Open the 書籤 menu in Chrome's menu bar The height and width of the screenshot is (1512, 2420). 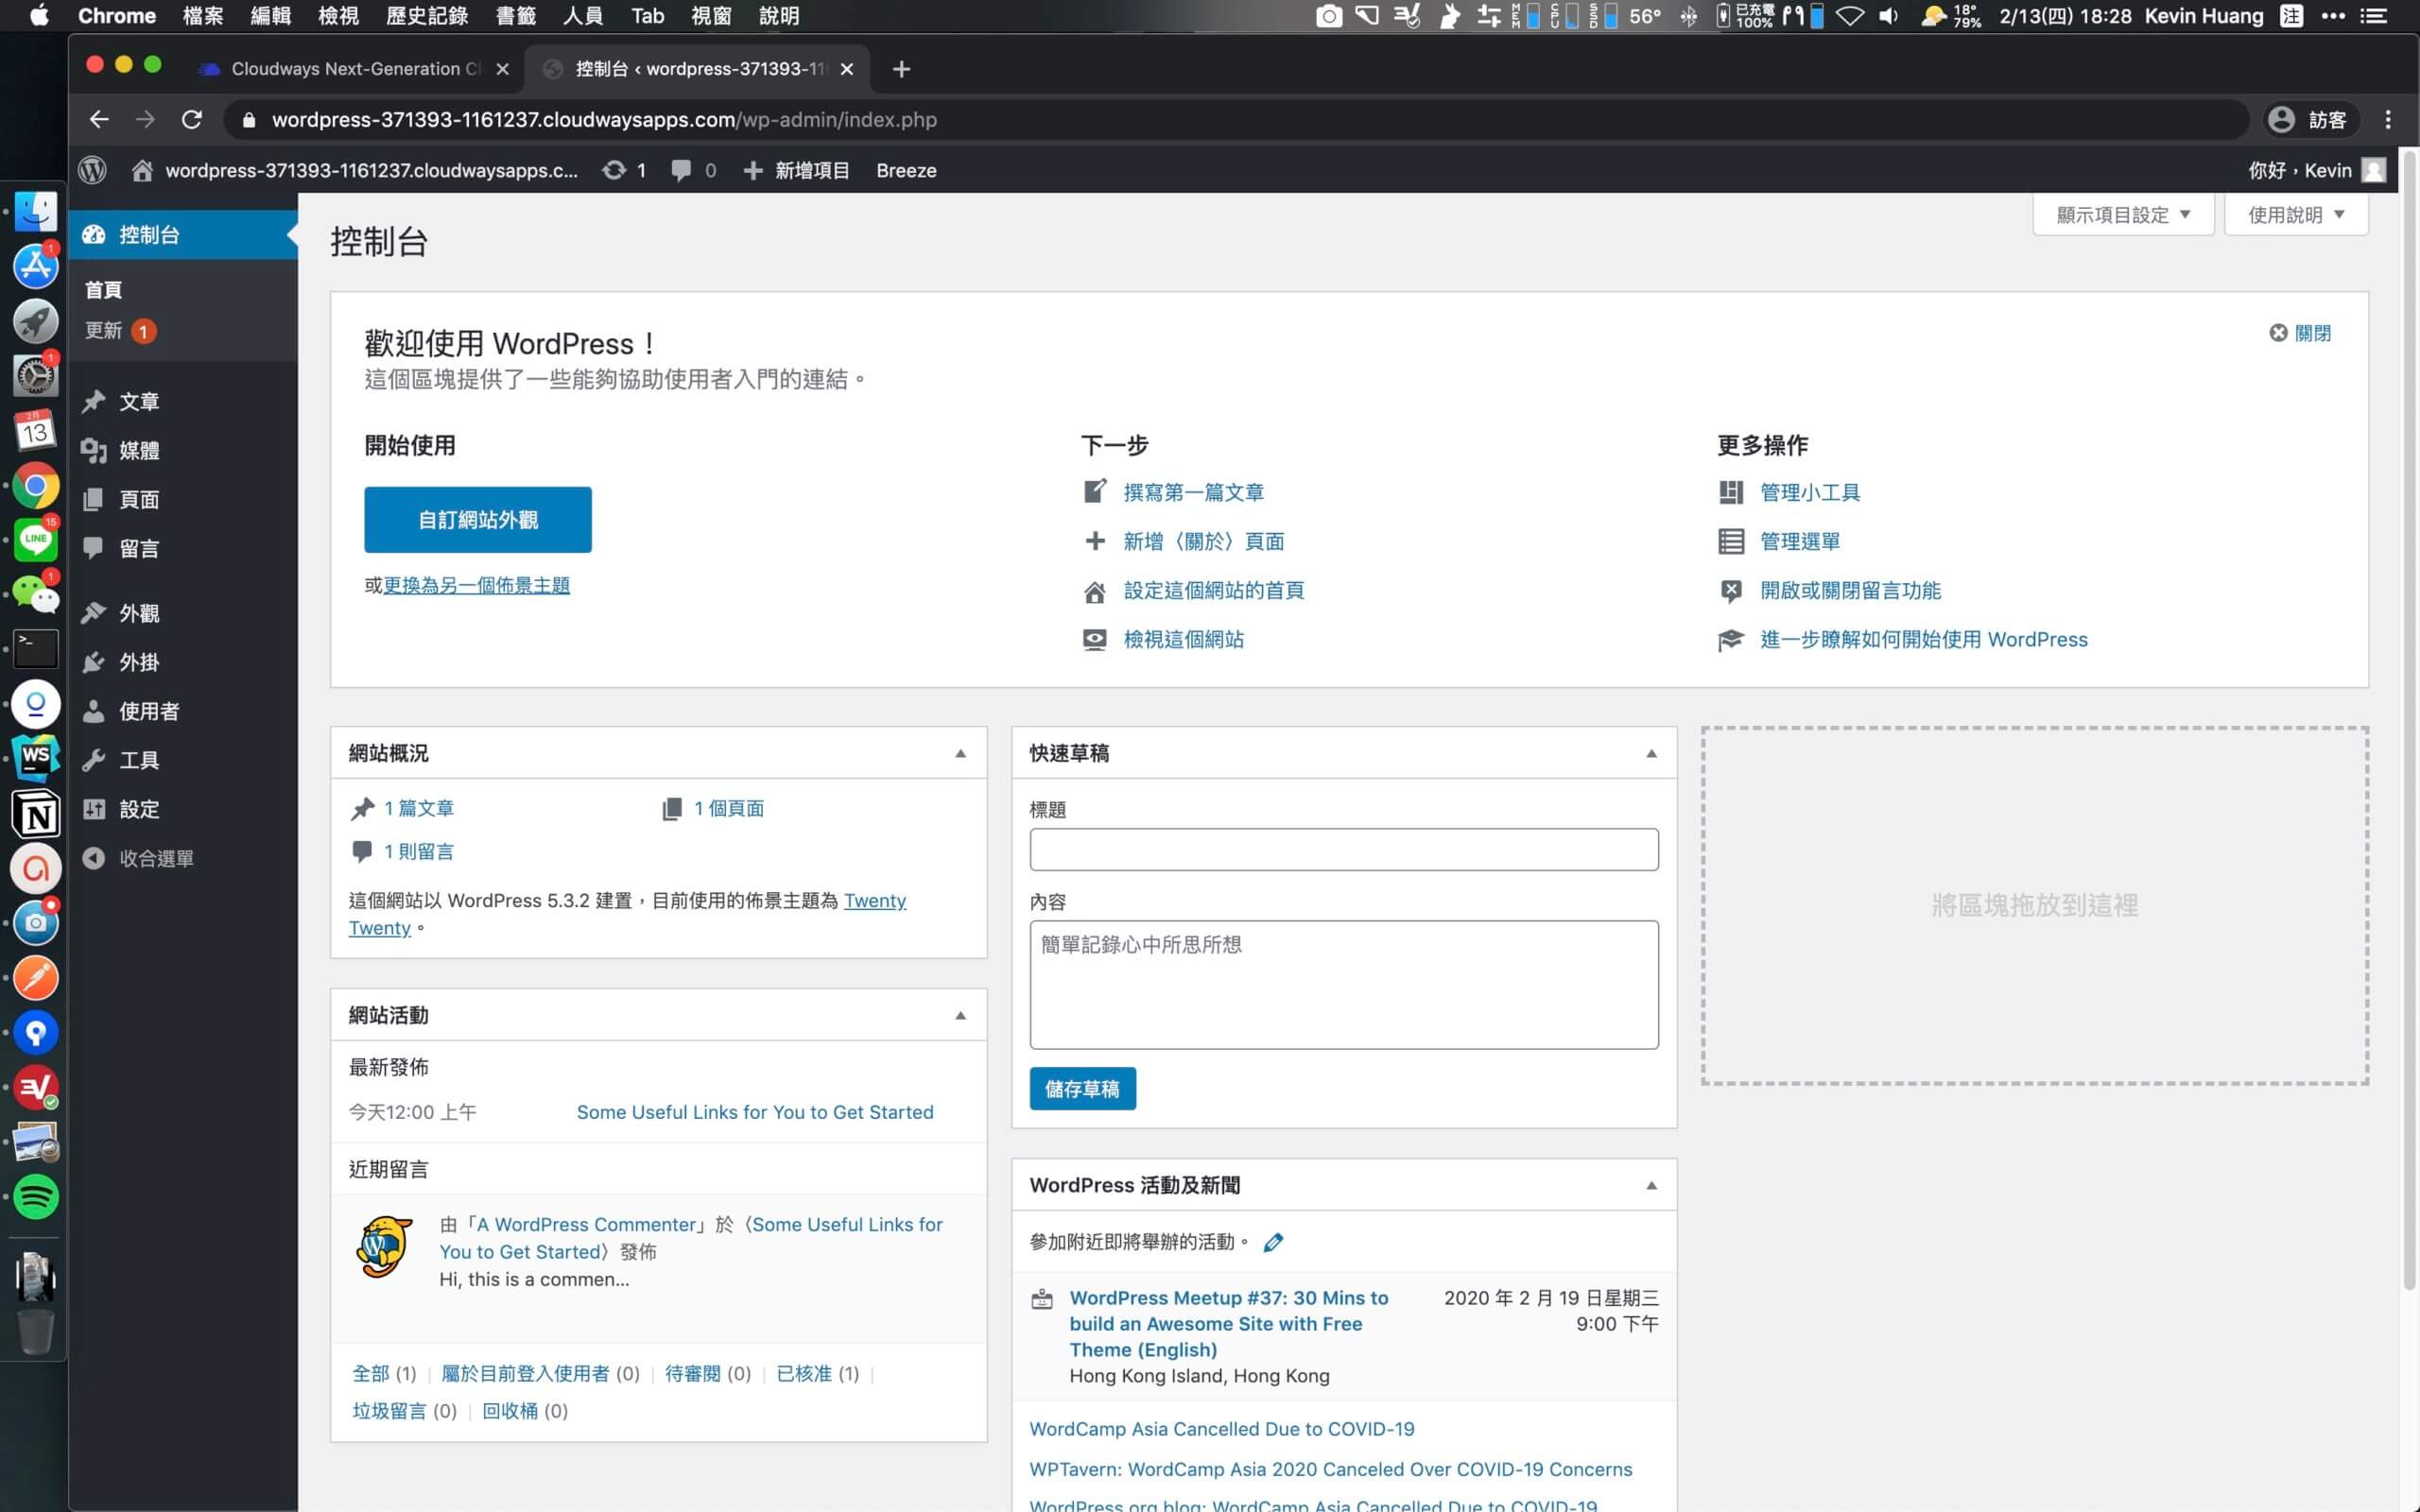point(515,16)
